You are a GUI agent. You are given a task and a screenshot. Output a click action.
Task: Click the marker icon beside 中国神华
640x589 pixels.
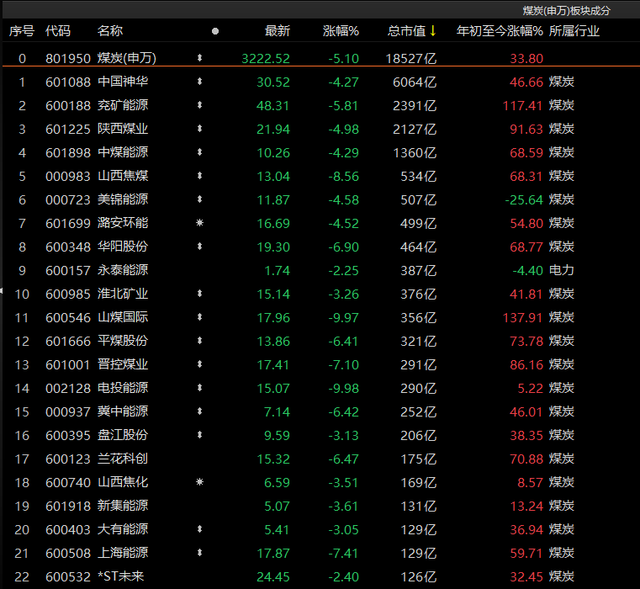(x=199, y=82)
